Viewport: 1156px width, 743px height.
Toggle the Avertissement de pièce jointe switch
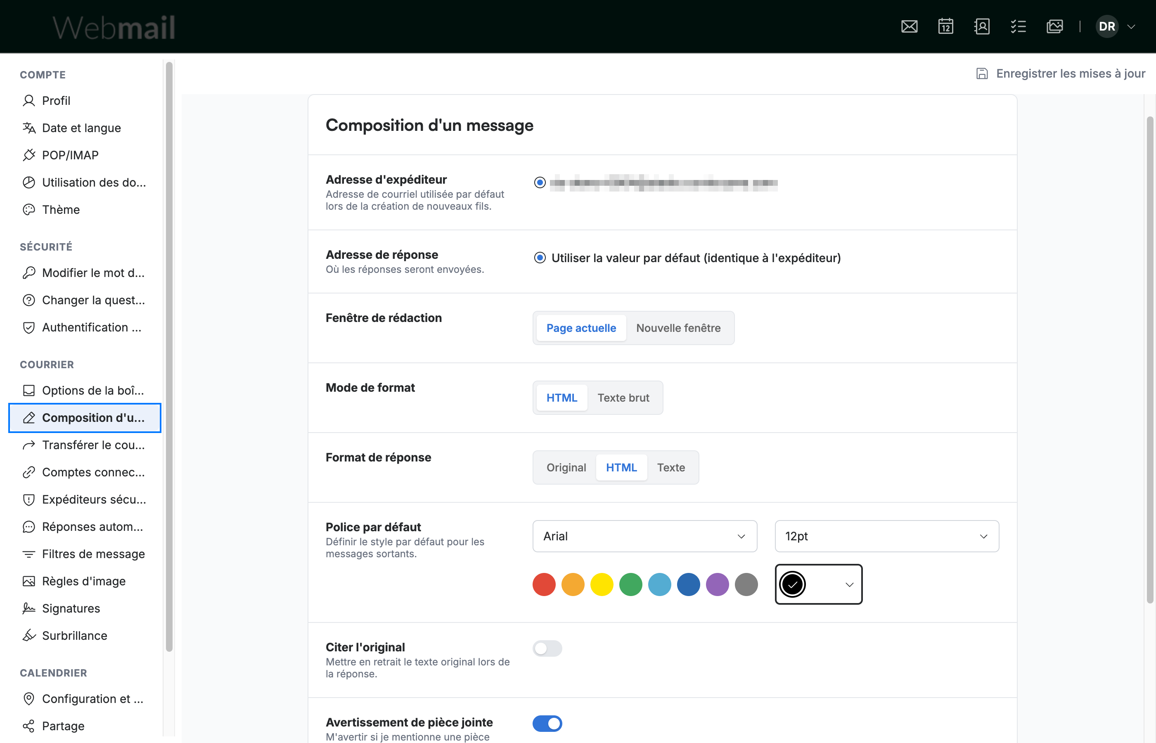547,723
